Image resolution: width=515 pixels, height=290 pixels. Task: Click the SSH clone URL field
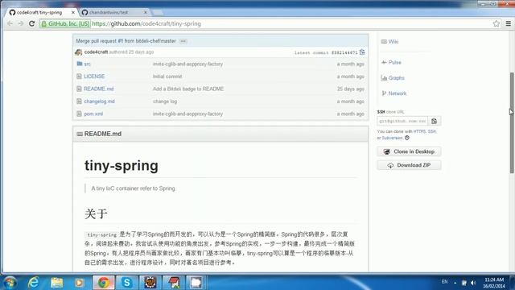click(x=402, y=121)
